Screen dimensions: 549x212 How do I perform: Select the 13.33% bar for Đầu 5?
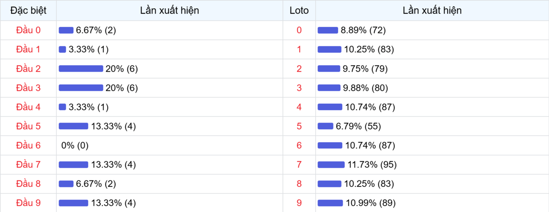pos(73,126)
